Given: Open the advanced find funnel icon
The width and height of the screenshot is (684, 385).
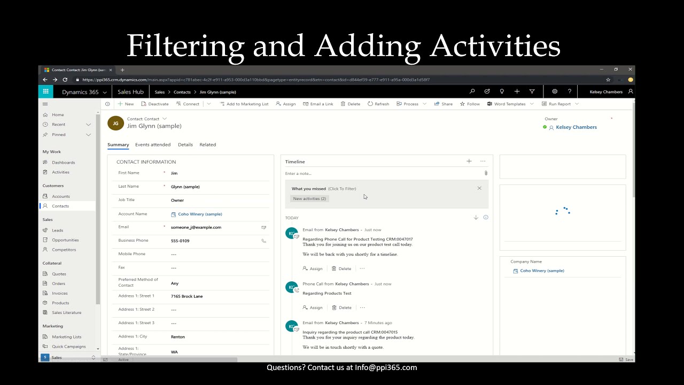Looking at the screenshot, I should (532, 91).
